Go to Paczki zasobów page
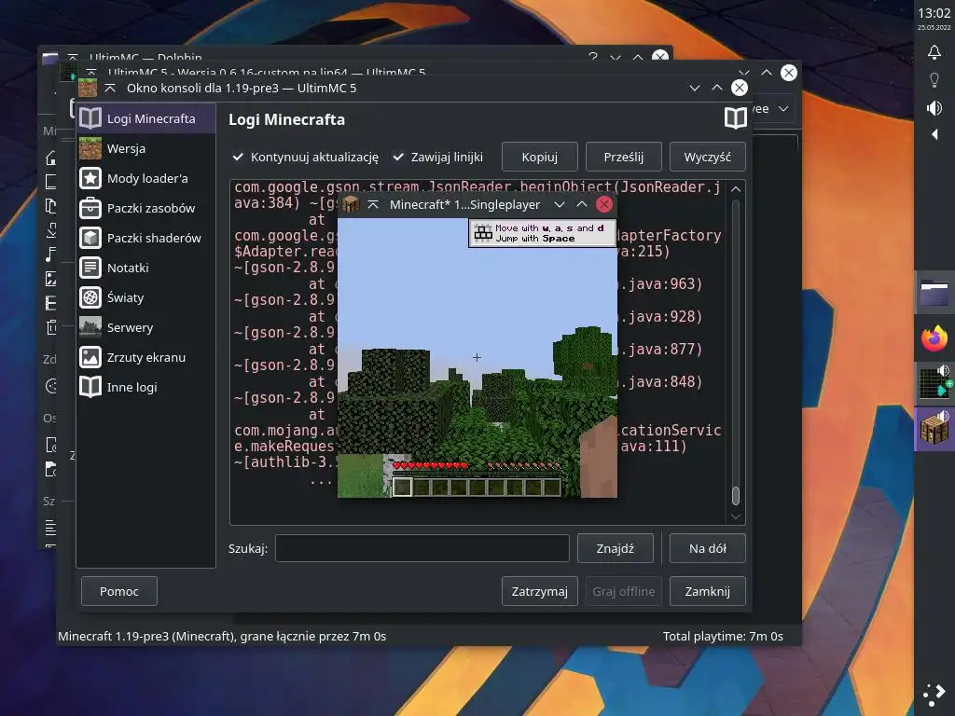The image size is (955, 716). pos(145,208)
